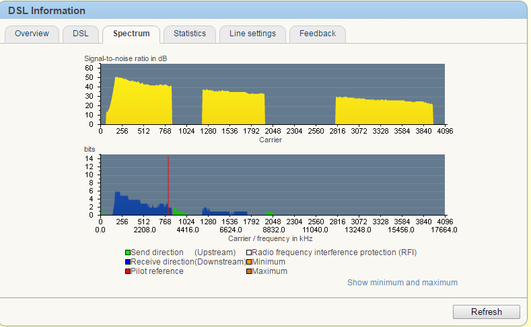
Task: Click brown Maximum legend swatch
Action: (248, 271)
